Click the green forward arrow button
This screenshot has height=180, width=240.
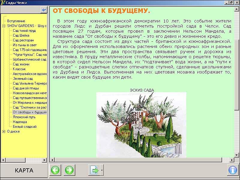tap(69, 170)
